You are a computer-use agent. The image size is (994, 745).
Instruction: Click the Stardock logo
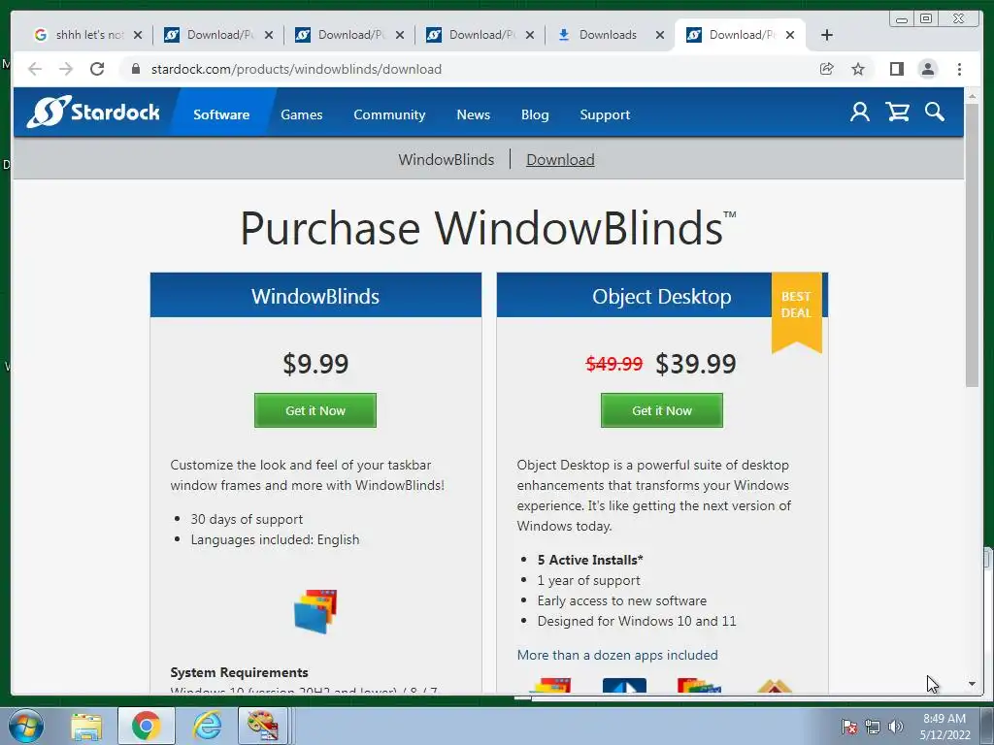pos(93,113)
